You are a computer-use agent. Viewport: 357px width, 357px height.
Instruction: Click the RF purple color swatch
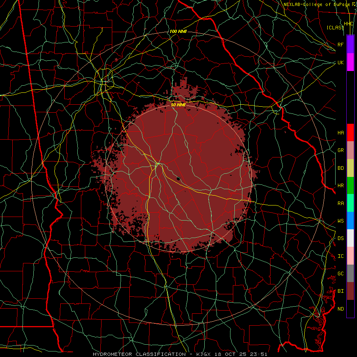[350, 44]
